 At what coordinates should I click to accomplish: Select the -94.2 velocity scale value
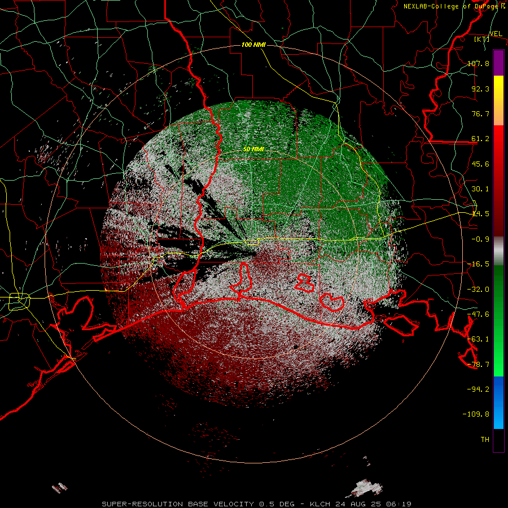pos(478,389)
